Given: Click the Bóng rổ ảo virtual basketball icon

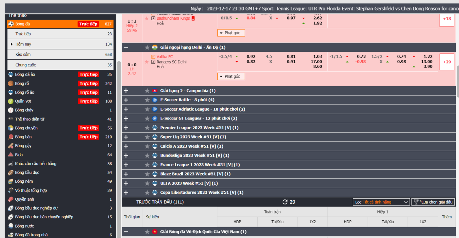Looking at the screenshot, I should click(x=11, y=92).
